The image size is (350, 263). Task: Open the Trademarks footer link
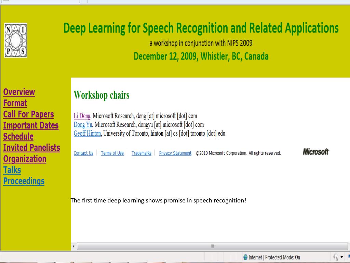coord(142,153)
